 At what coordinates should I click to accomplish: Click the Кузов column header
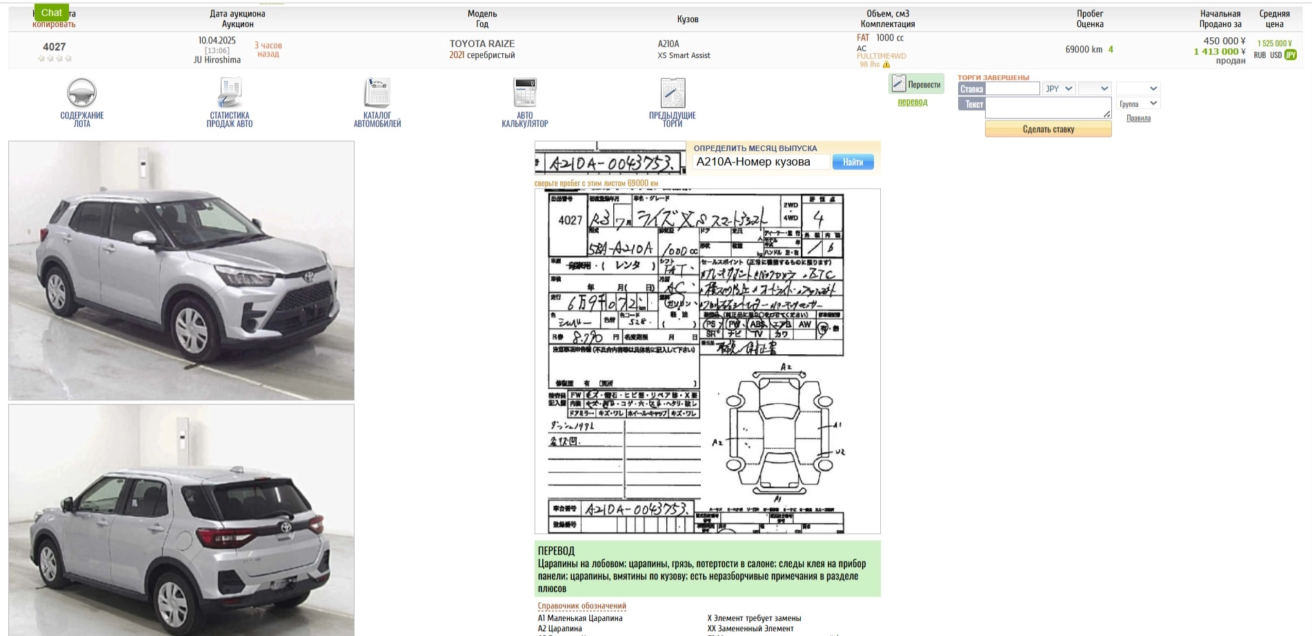pyautogui.click(x=688, y=19)
